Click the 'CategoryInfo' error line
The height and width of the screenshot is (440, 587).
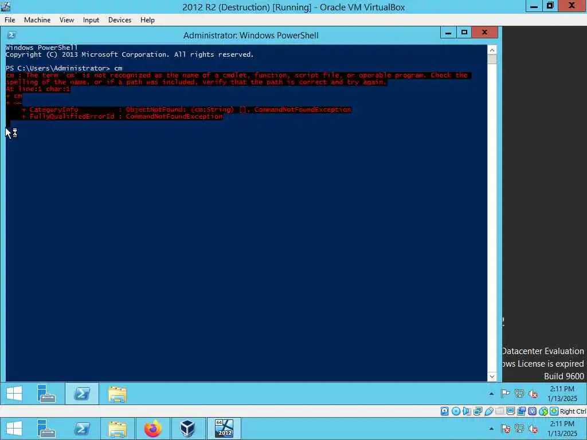point(186,109)
